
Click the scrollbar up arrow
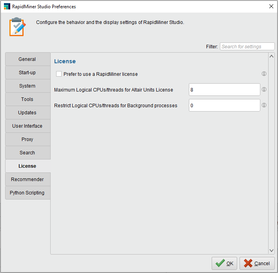(271, 56)
